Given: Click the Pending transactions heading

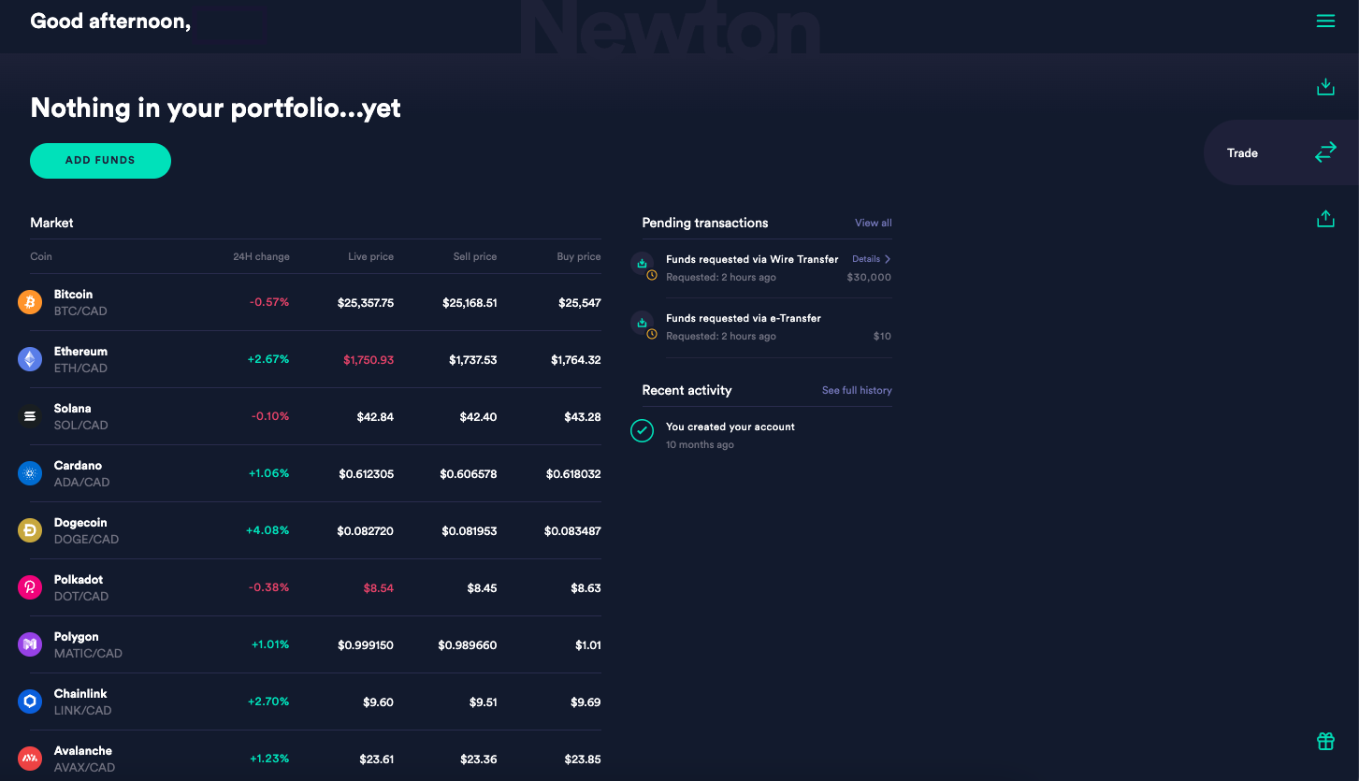Looking at the screenshot, I should (705, 223).
